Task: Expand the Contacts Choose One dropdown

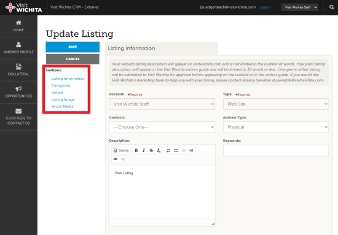Action: click(x=162, y=127)
